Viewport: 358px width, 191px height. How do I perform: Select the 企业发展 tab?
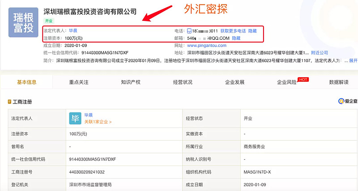point(234,82)
